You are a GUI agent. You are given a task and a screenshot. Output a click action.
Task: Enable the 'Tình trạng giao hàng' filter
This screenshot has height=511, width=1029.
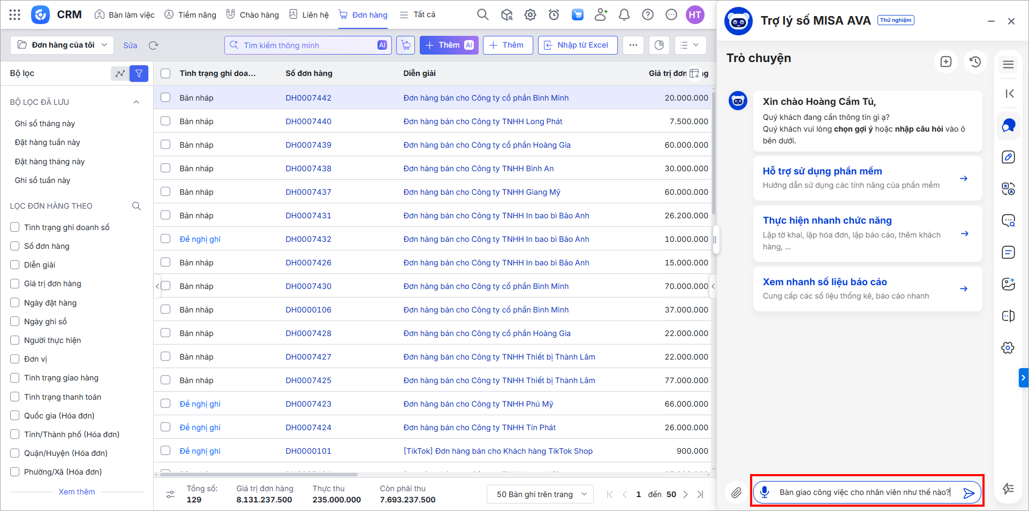tap(15, 378)
